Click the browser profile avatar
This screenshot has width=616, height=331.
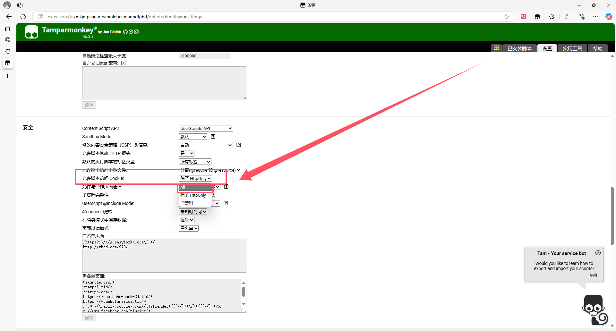pyautogui.click(x=7, y=5)
